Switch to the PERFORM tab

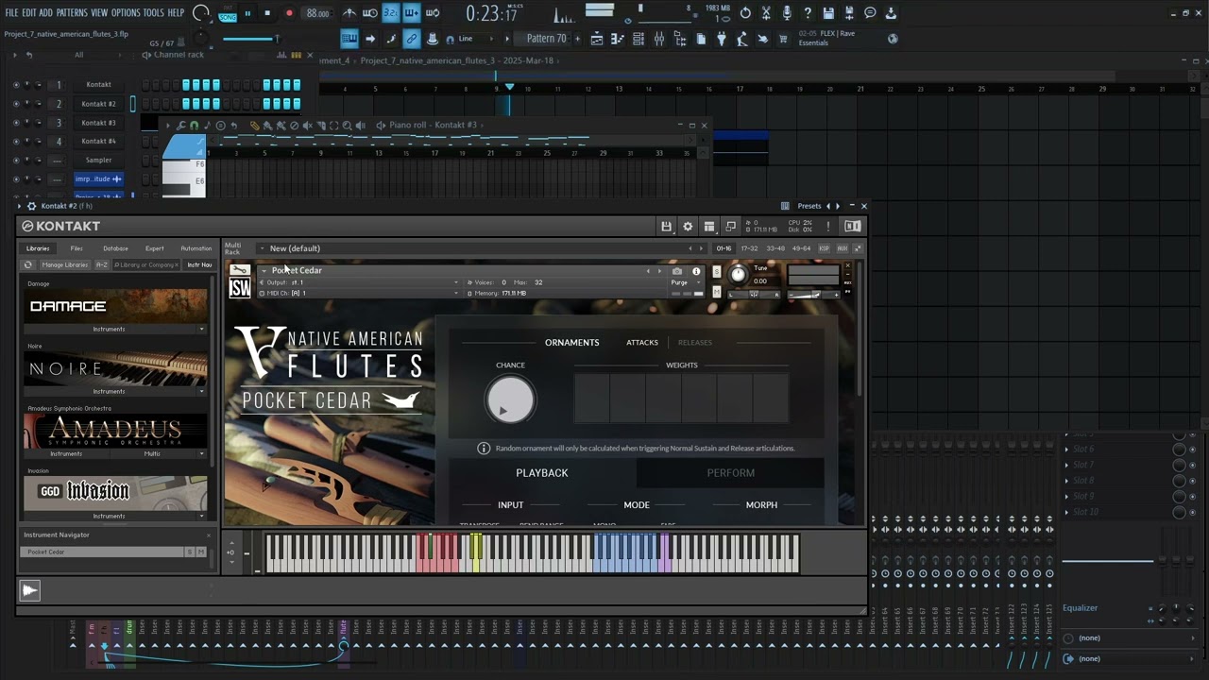[730, 472]
